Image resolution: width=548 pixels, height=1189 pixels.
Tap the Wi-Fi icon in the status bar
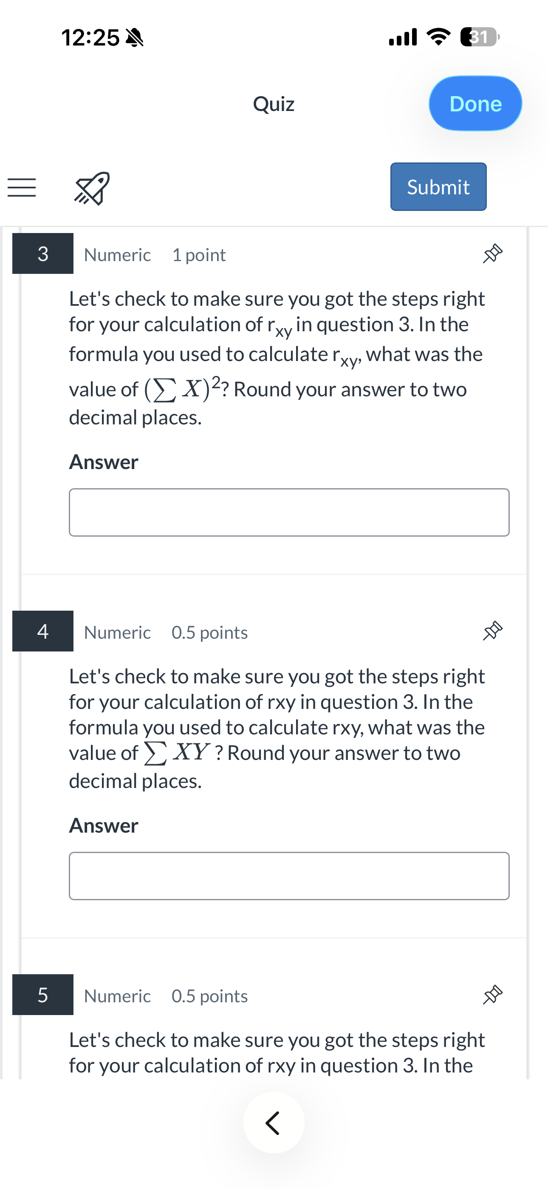click(439, 37)
